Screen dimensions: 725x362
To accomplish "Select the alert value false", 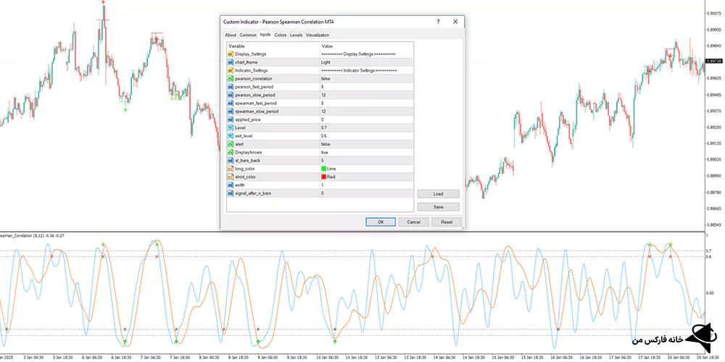I will (326, 144).
